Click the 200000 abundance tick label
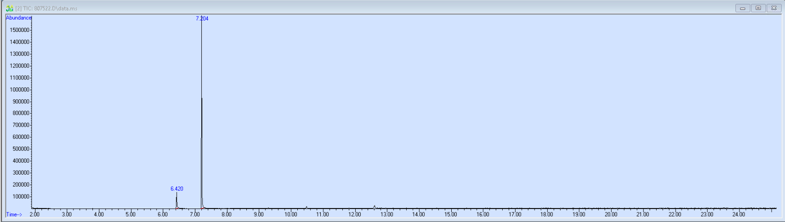Viewport: 785px width, 222px height. pyautogui.click(x=20, y=185)
